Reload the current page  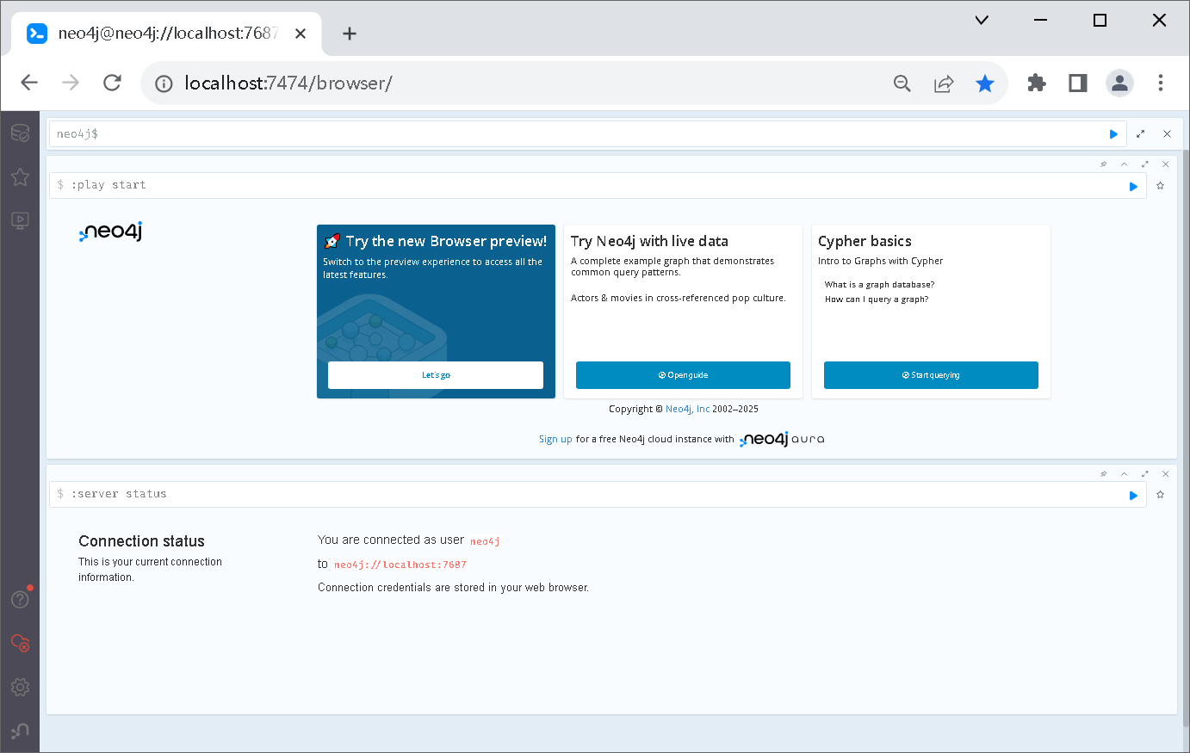[x=112, y=83]
